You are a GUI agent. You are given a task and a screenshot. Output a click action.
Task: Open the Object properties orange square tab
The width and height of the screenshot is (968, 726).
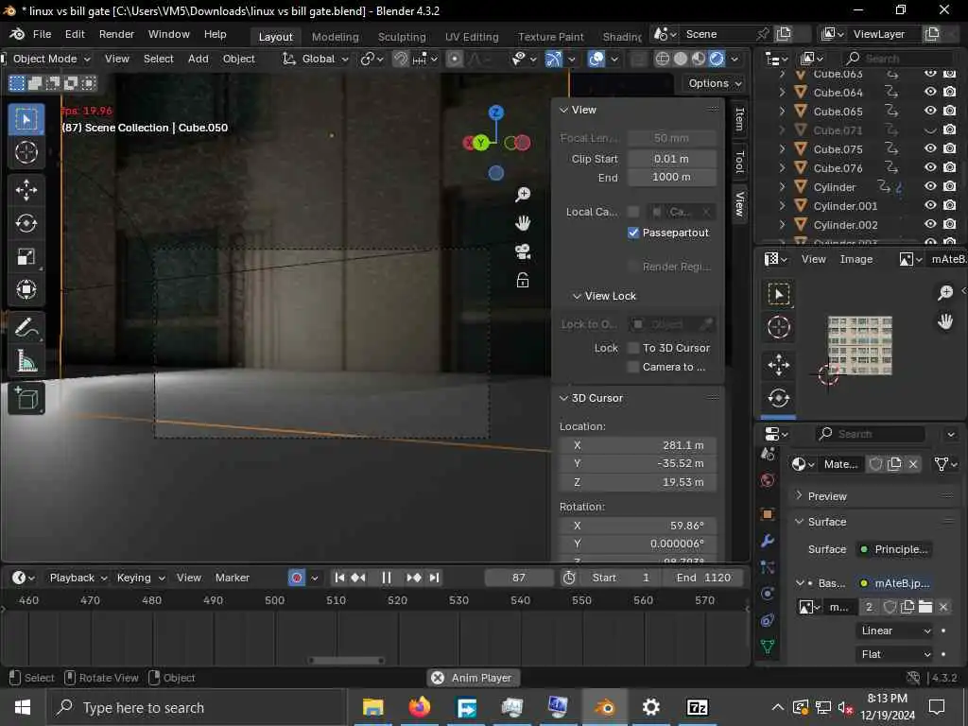768,513
